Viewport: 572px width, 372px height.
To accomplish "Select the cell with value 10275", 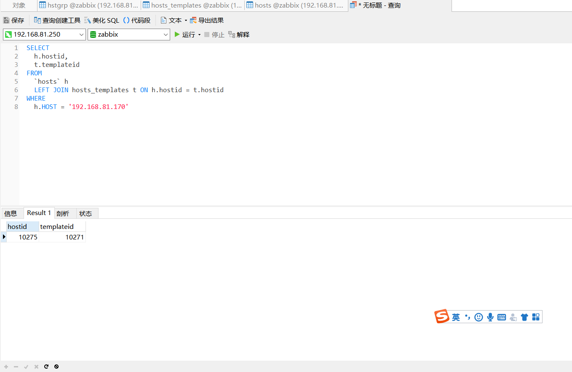I will tap(23, 237).
